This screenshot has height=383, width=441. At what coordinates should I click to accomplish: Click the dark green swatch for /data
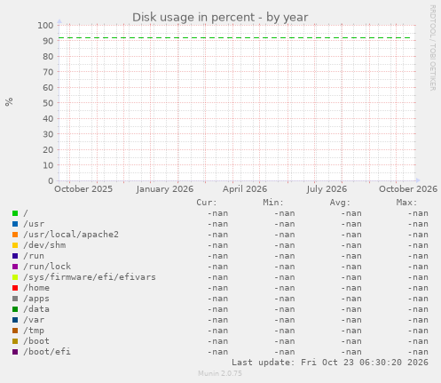click(x=15, y=309)
